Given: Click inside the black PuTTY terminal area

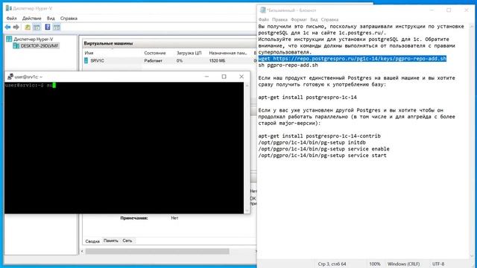Looking at the screenshot, I should point(124,147).
